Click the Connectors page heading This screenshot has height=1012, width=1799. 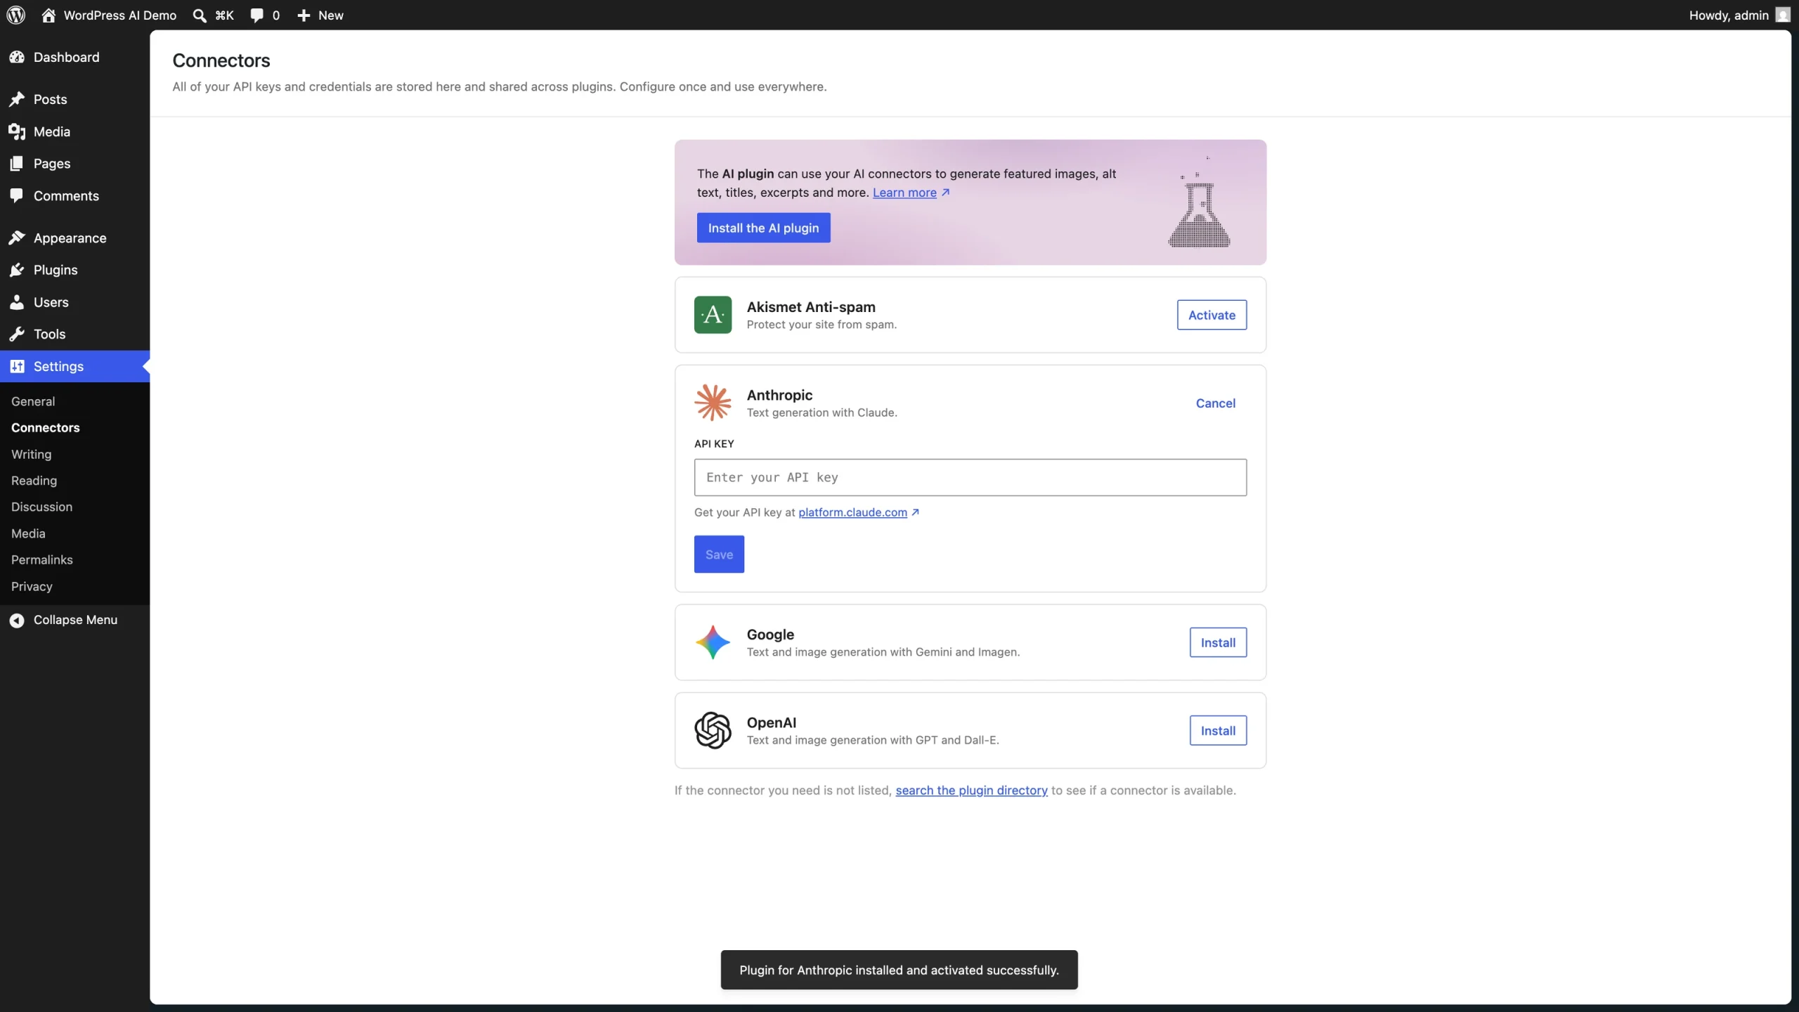click(221, 60)
